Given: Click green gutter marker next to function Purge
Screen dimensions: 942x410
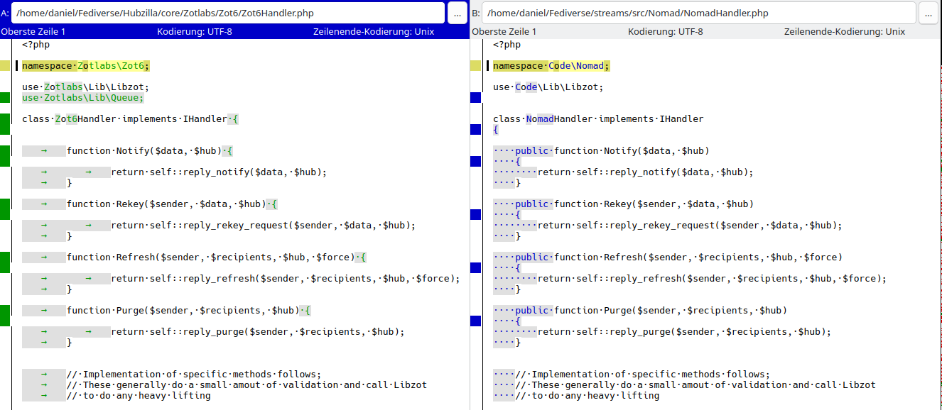Looking at the screenshot, I should pos(5,315).
